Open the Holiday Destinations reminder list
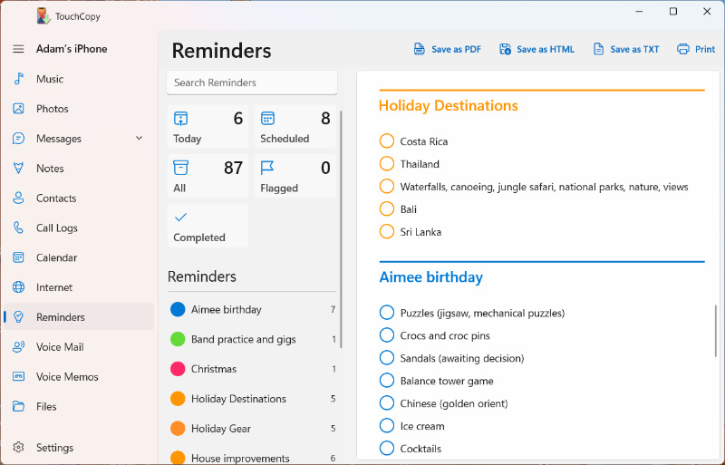Screen dimensions: 725x465 tap(238, 399)
